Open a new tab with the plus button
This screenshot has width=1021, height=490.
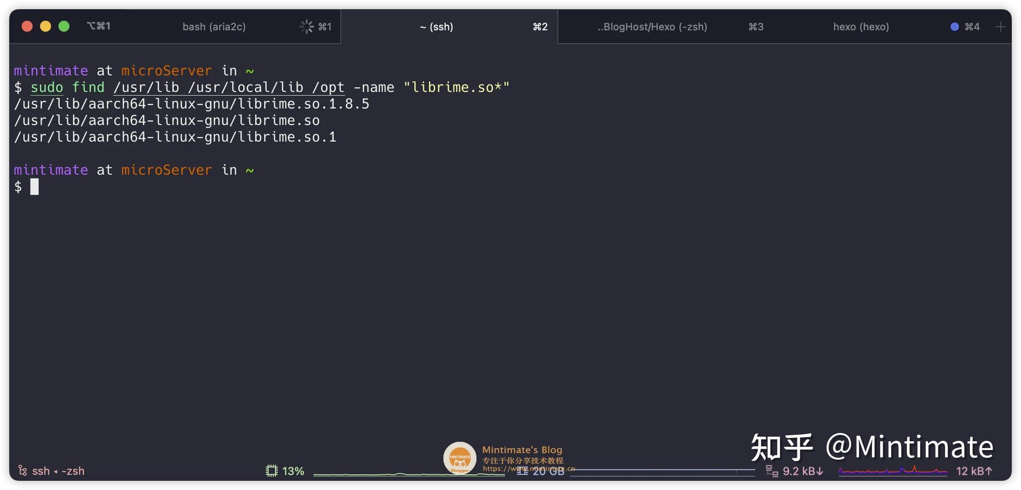coord(1001,27)
